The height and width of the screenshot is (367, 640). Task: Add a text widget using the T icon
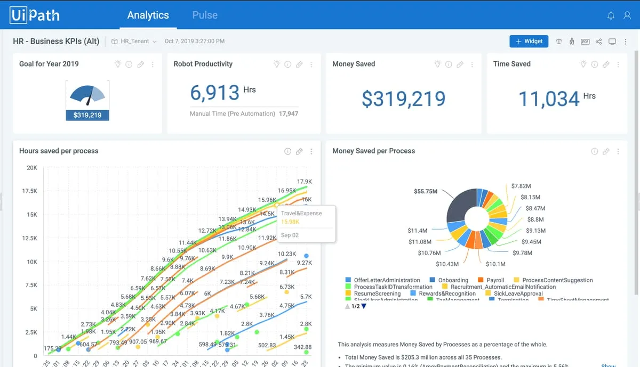pos(558,42)
